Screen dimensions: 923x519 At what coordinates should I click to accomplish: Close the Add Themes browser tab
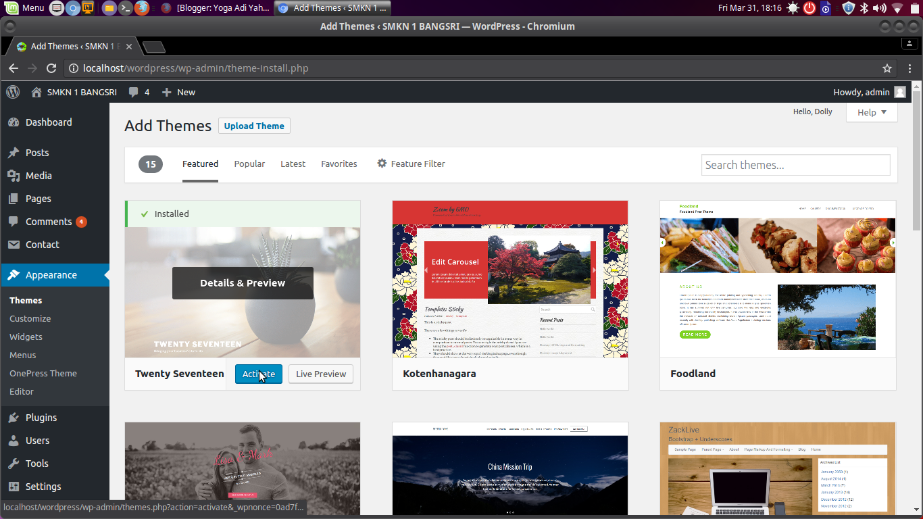tap(129, 47)
